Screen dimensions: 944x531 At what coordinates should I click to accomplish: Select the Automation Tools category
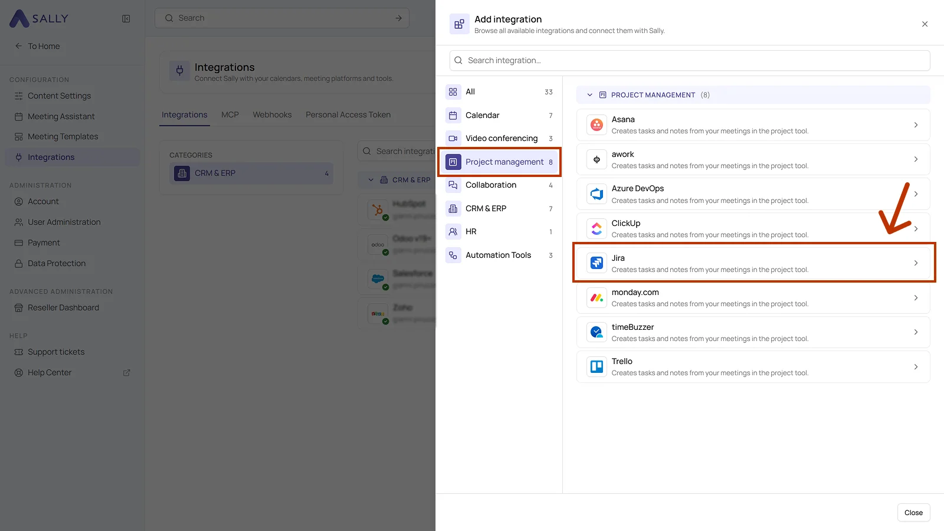click(x=499, y=255)
